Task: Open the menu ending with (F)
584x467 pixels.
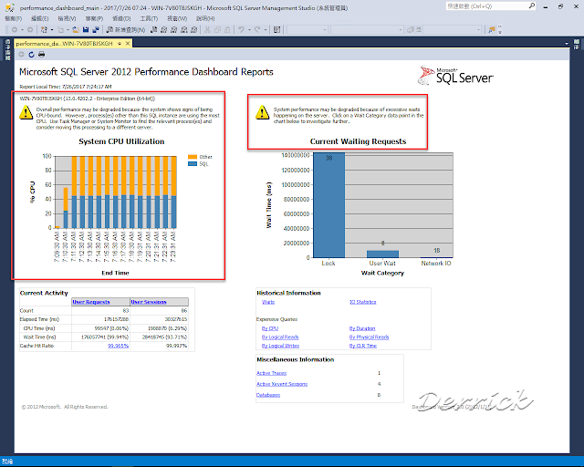Action: point(13,18)
